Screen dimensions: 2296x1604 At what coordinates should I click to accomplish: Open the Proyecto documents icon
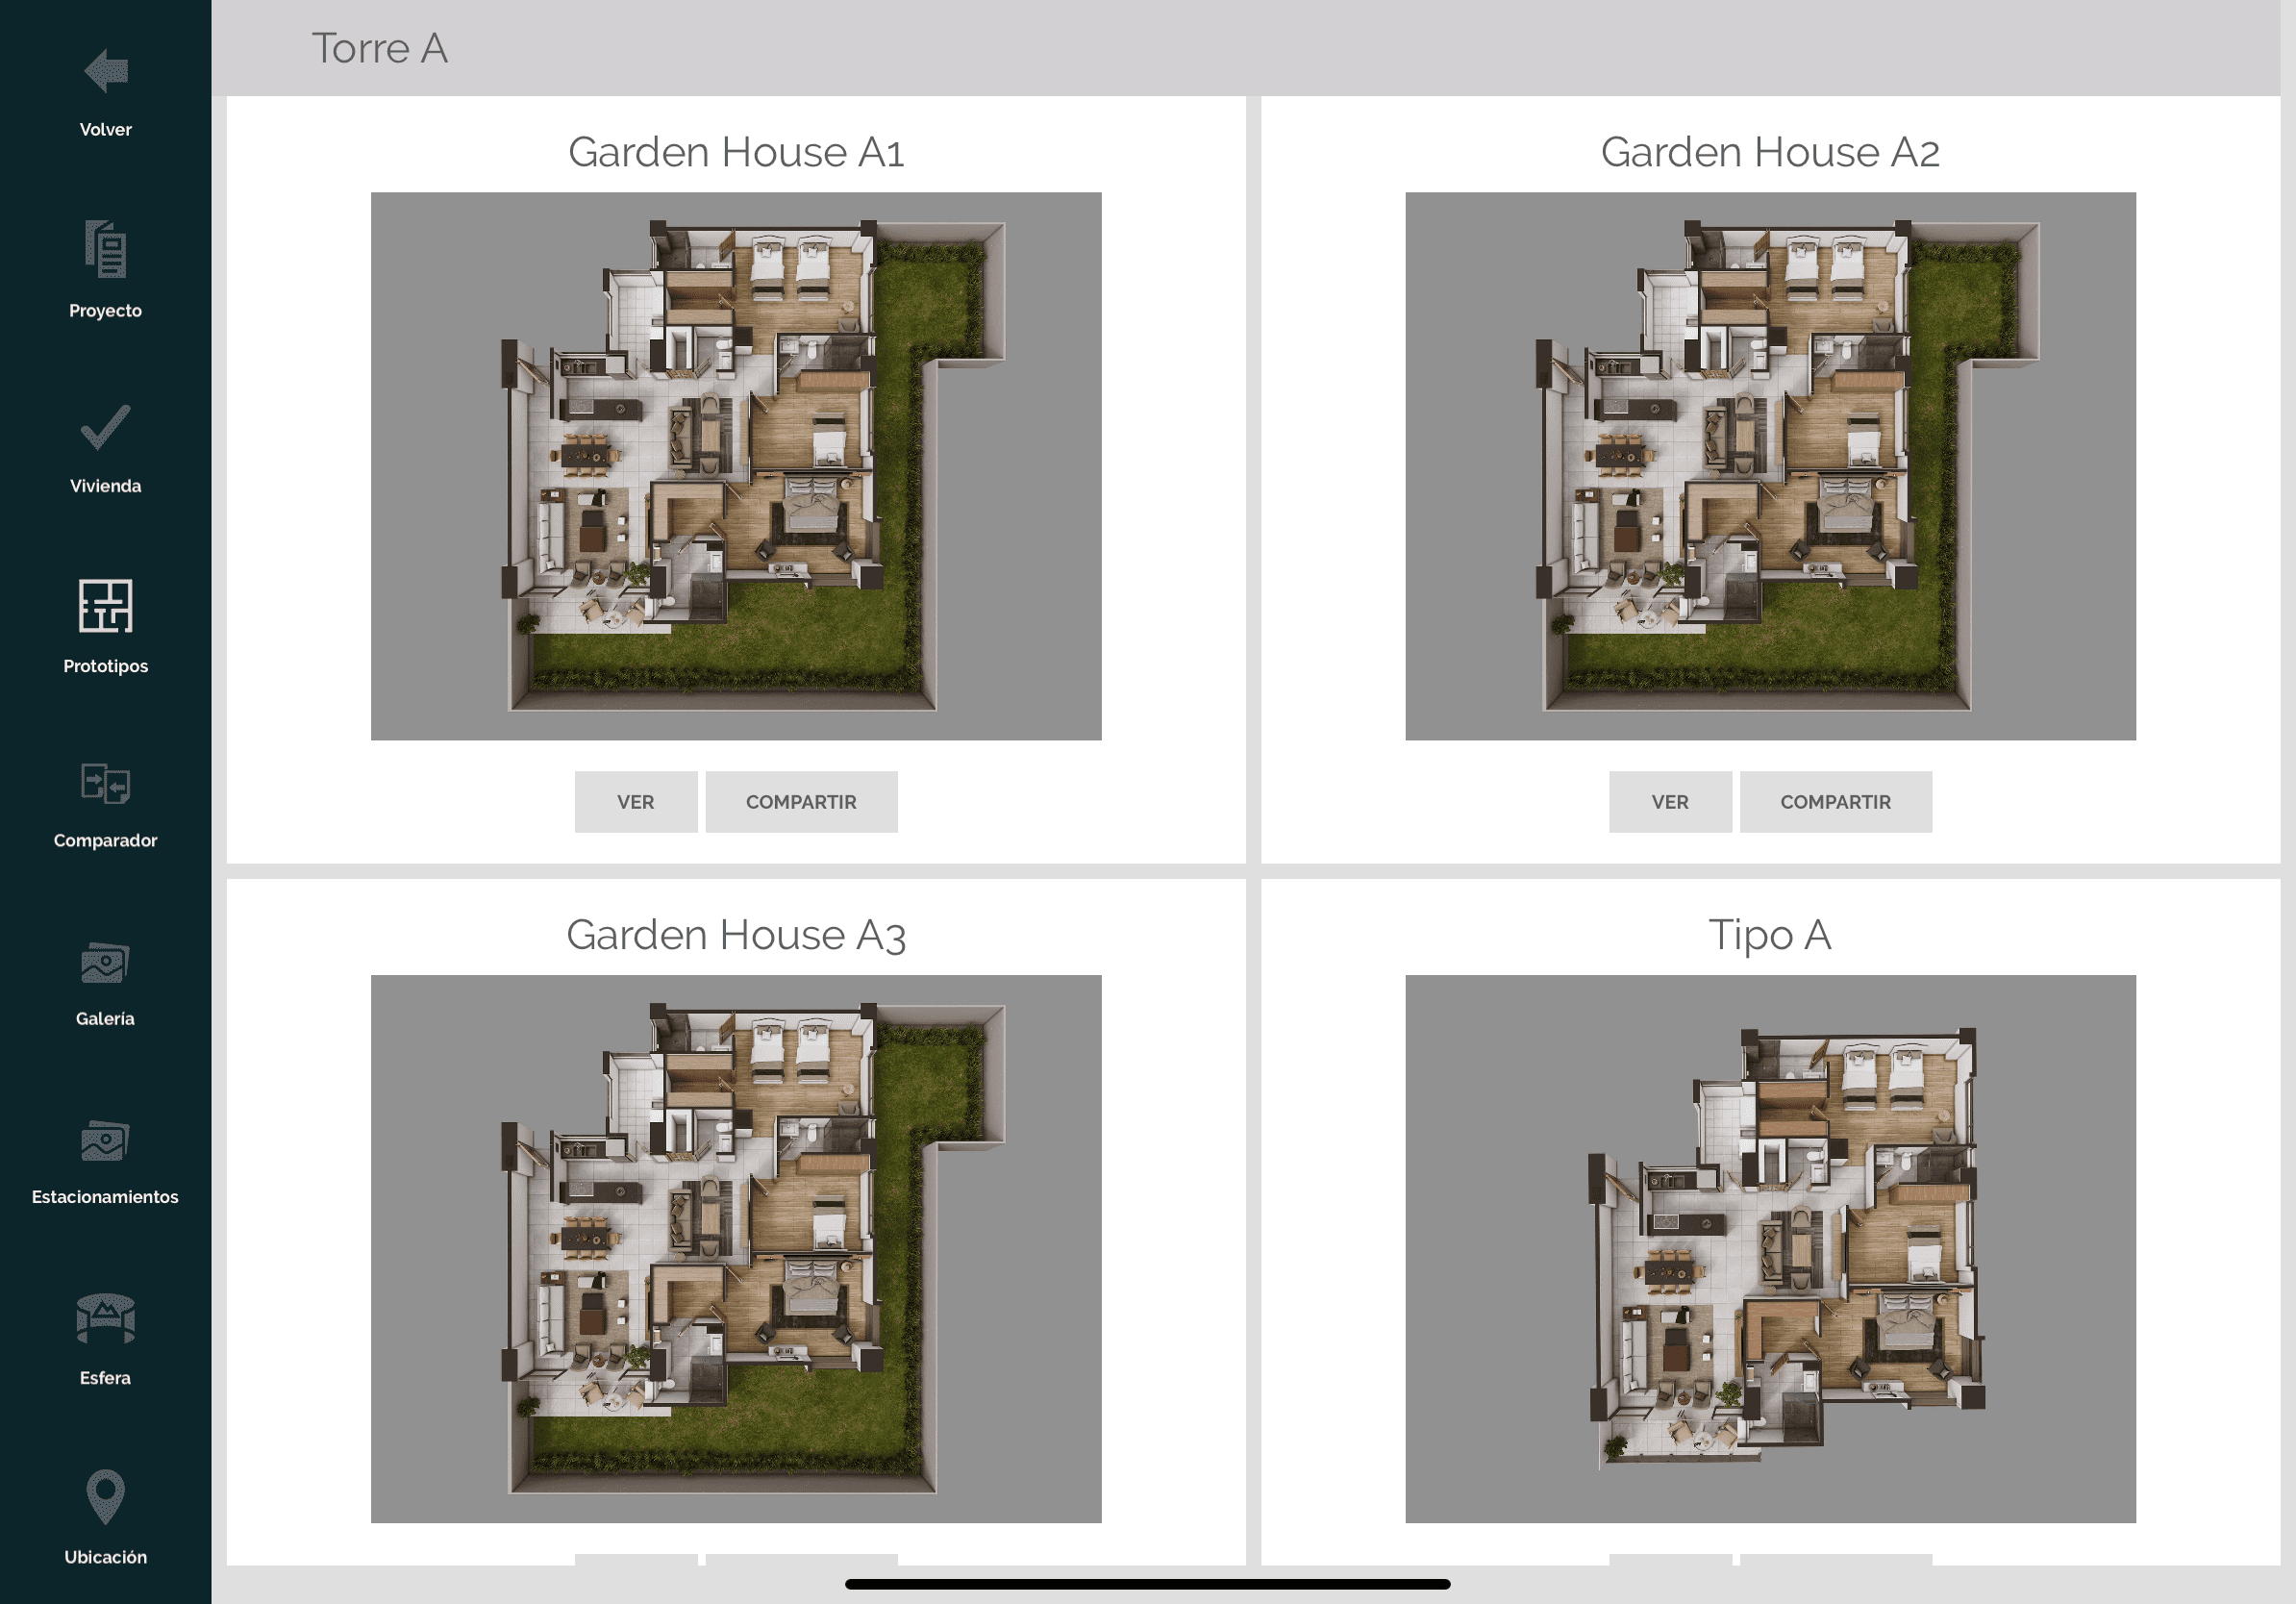pos(105,250)
